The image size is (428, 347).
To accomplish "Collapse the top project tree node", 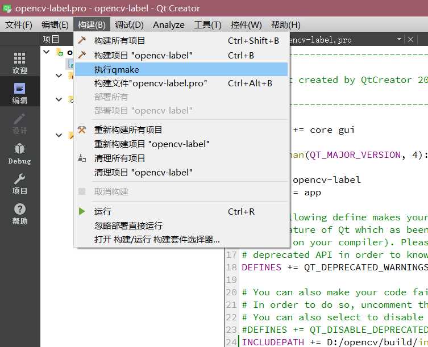I will click(x=47, y=52).
